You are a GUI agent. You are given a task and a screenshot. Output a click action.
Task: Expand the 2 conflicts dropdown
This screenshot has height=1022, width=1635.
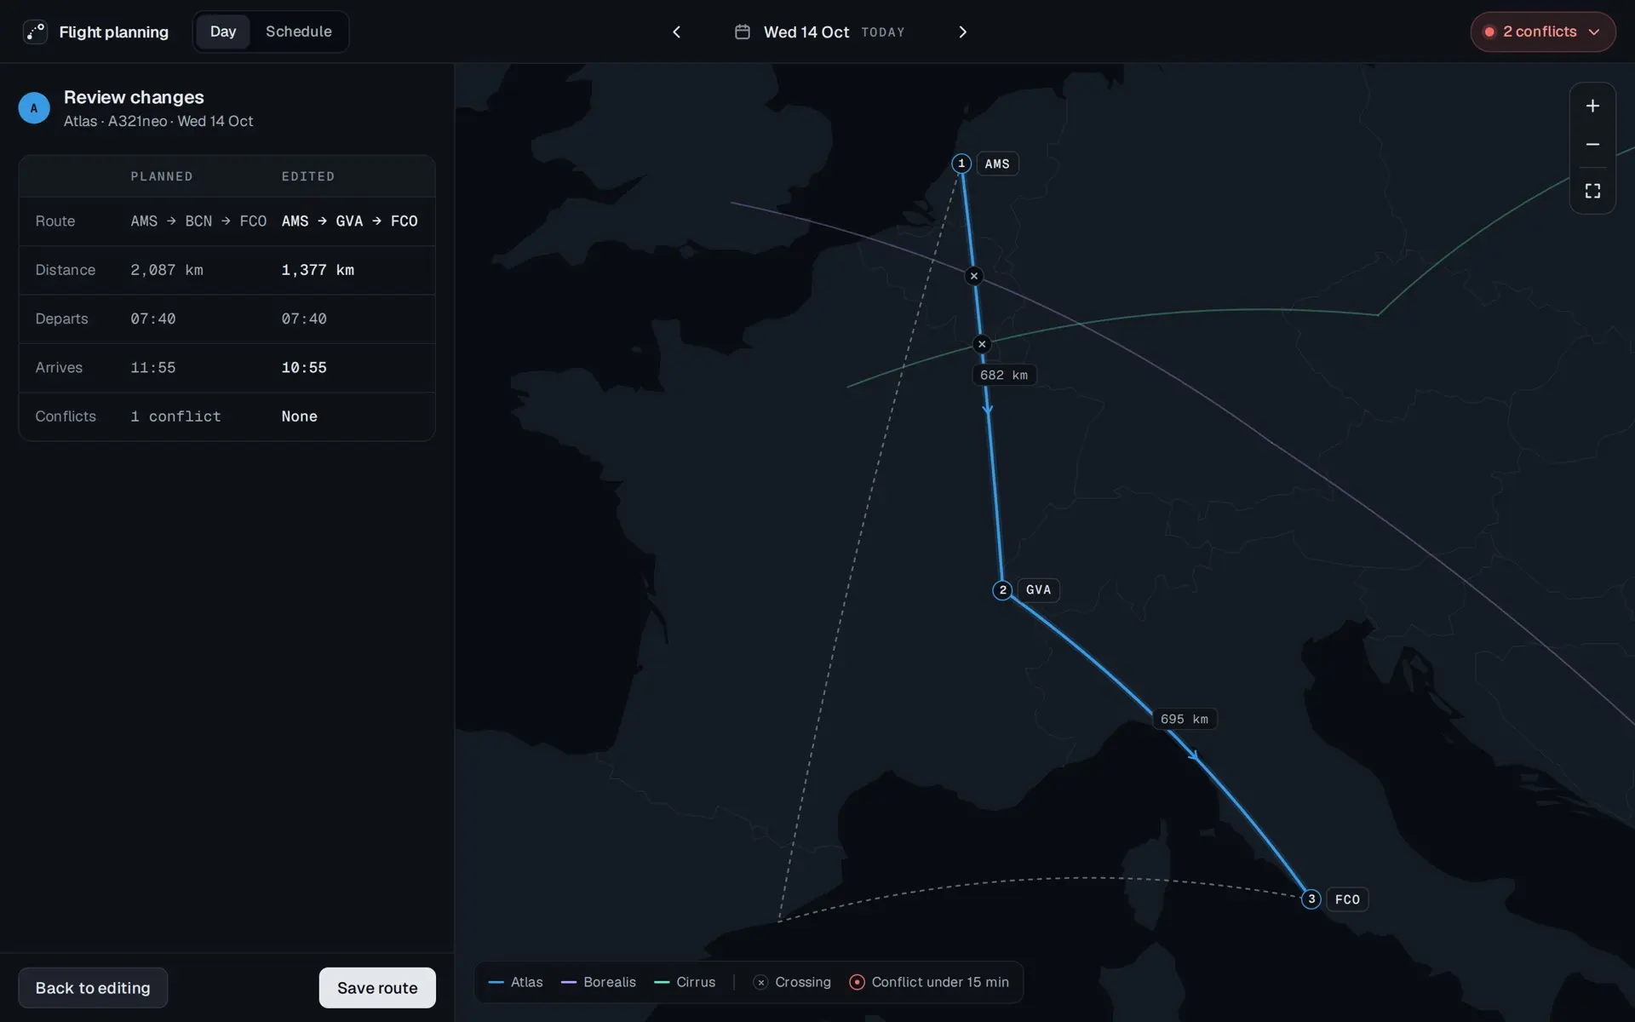1542,32
